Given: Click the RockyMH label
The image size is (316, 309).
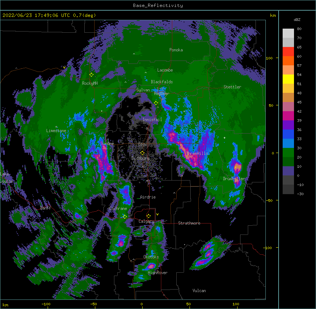Looking at the screenshot, I should click(90, 83).
